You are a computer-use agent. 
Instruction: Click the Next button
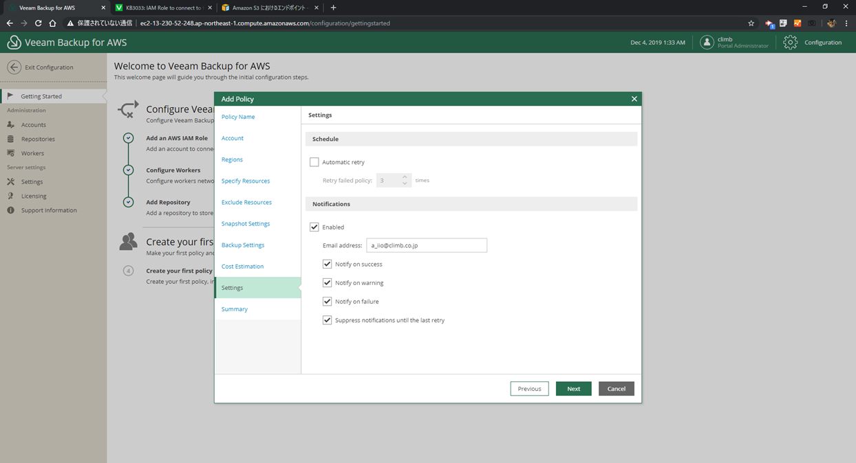point(574,389)
